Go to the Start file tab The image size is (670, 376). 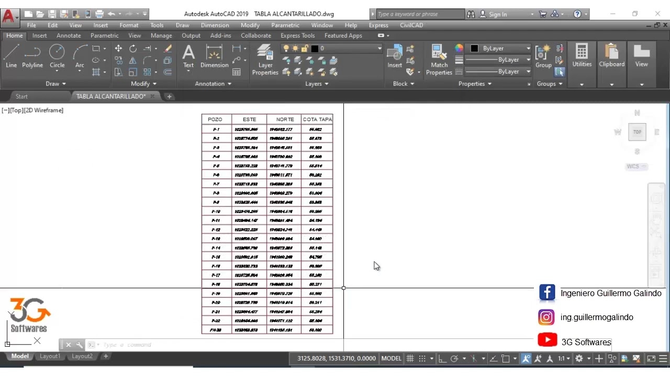[x=21, y=97]
